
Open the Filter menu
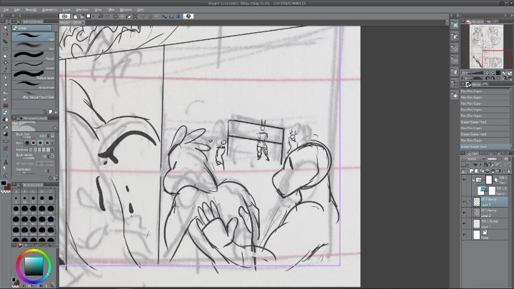111,9
